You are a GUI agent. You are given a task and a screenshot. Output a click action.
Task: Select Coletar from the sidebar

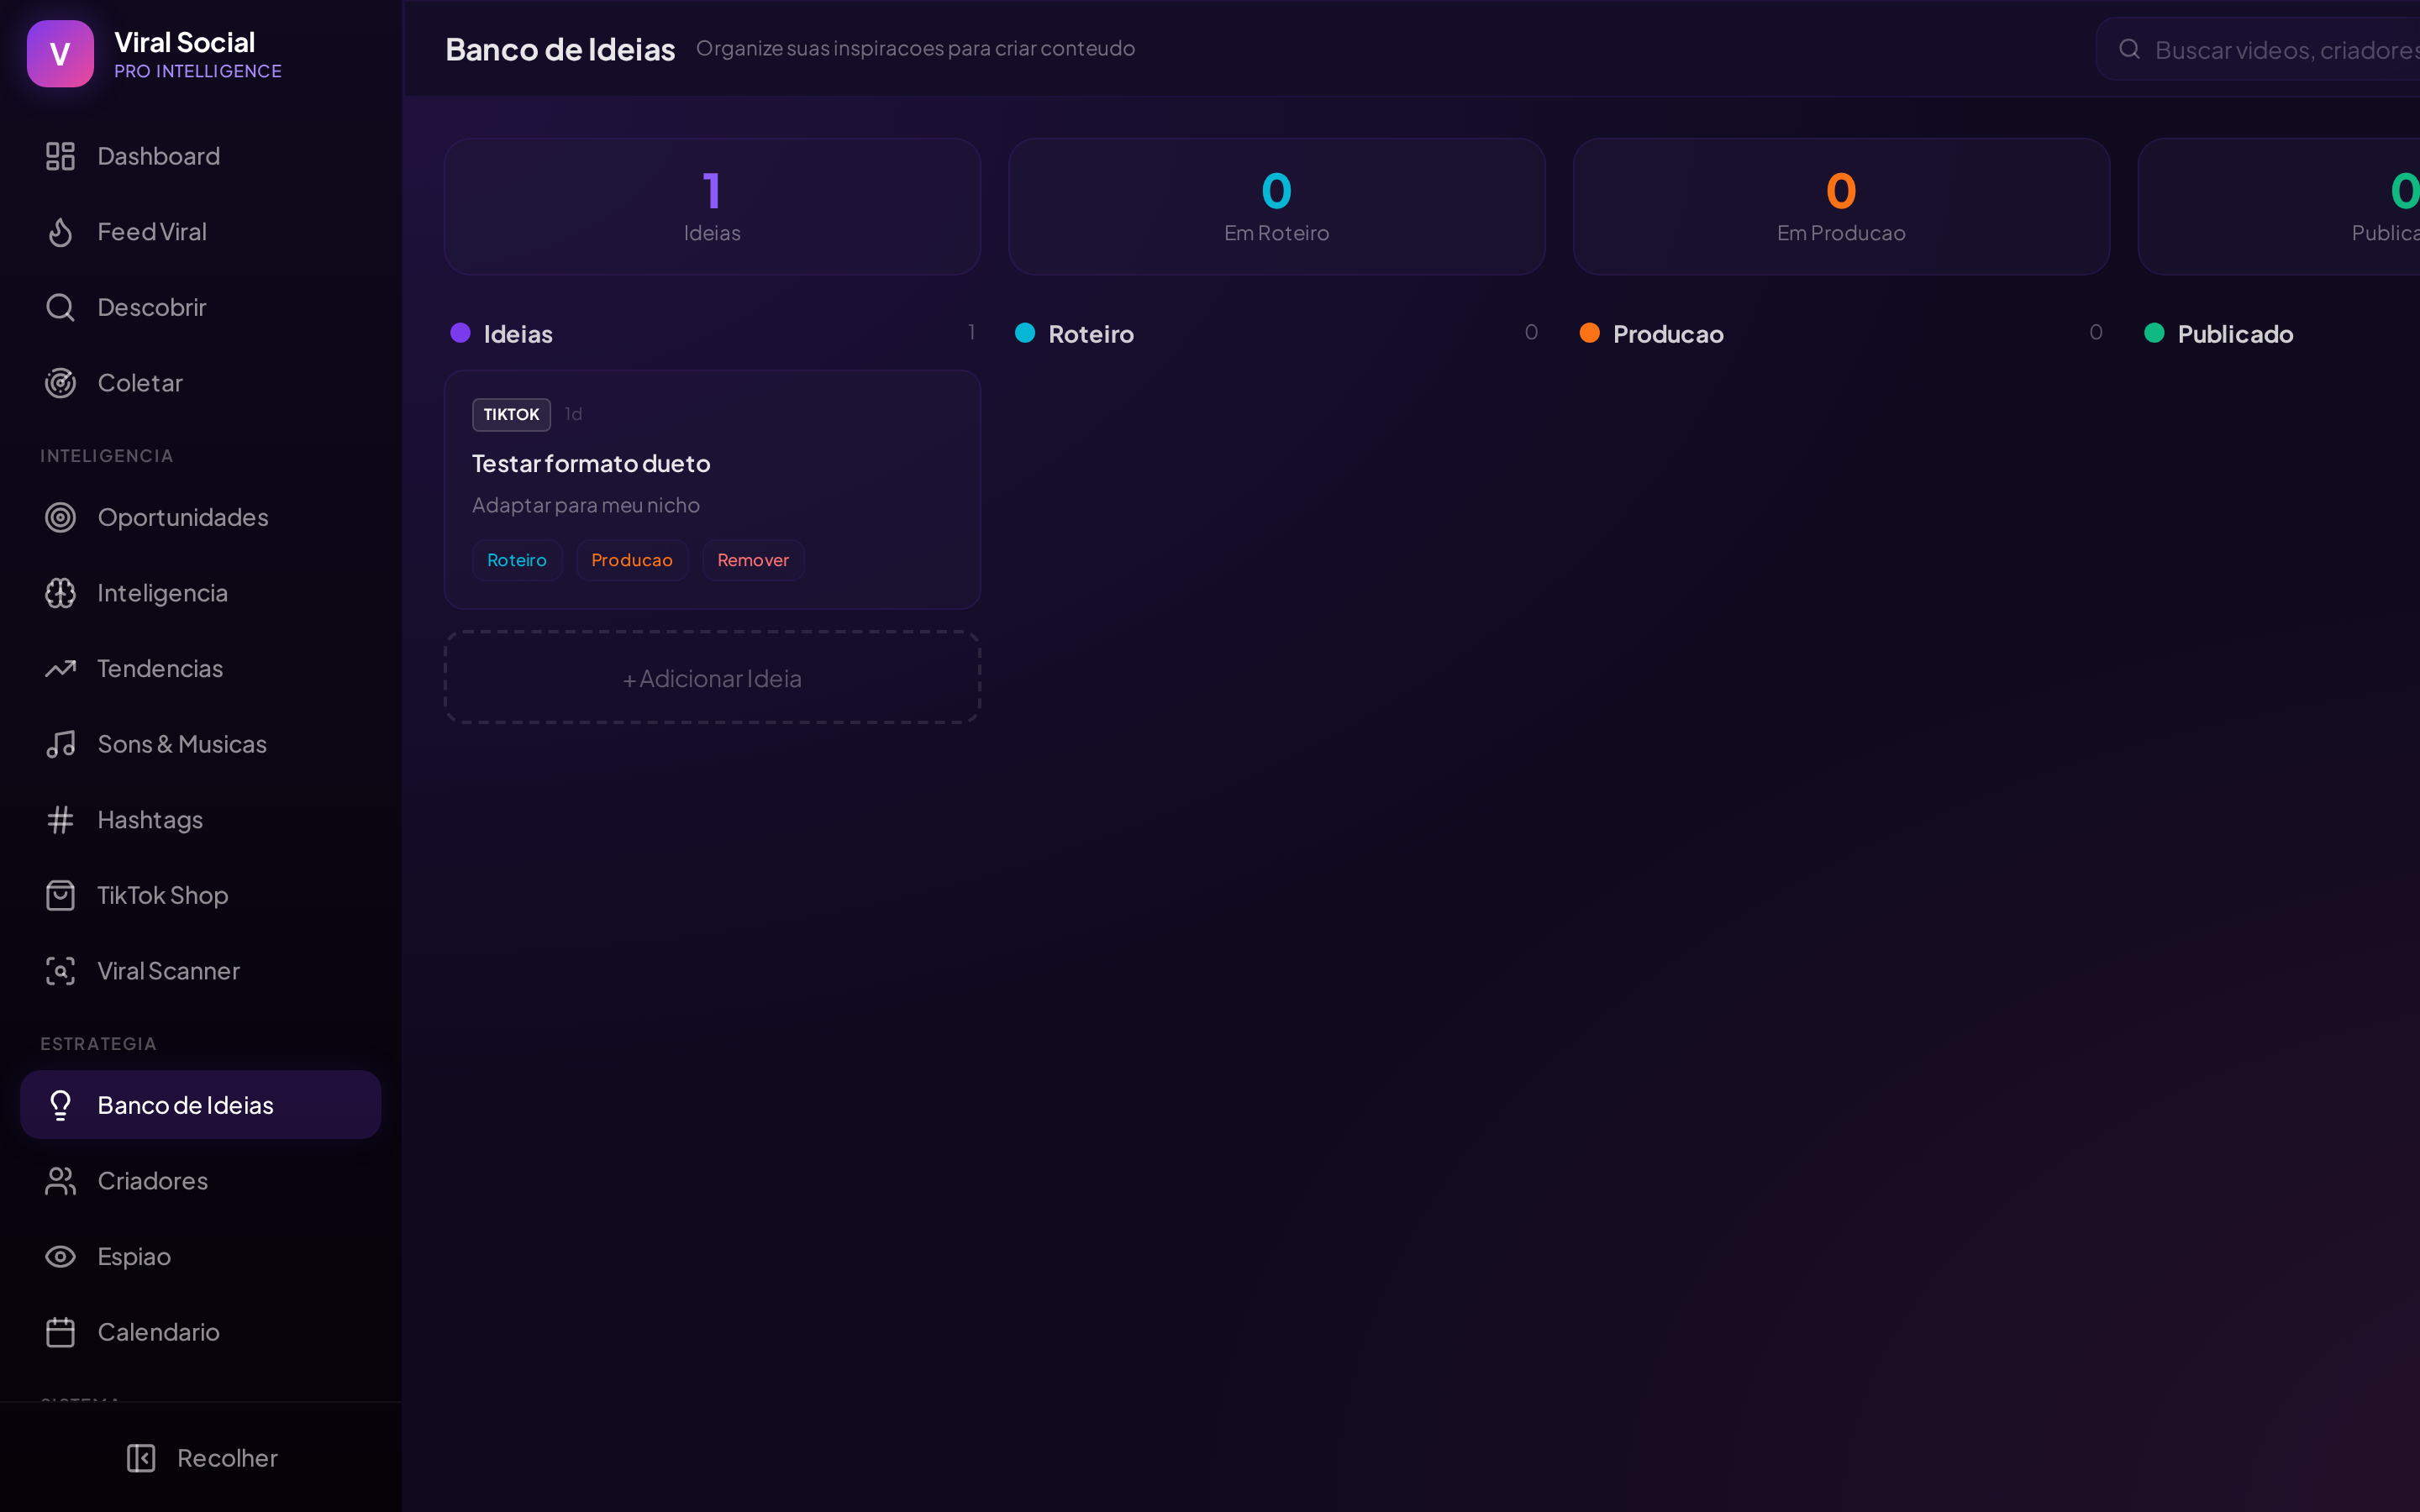(200, 383)
